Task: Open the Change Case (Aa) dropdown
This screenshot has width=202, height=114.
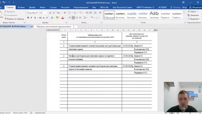Action: pyautogui.click(x=59, y=13)
